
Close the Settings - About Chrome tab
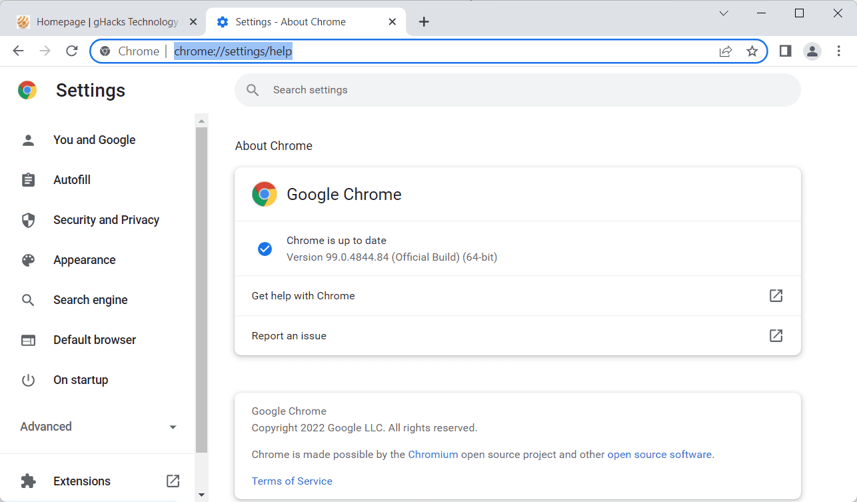tap(393, 22)
